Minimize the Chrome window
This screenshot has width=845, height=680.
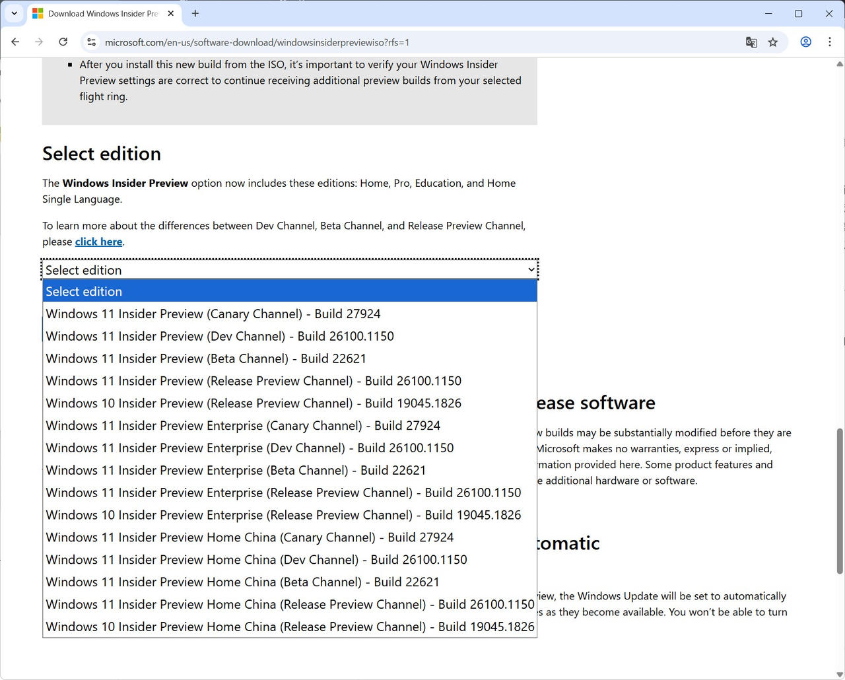pos(768,13)
